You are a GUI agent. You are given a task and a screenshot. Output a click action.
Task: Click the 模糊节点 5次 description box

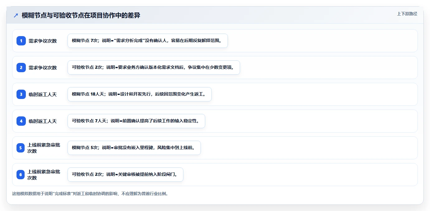[x=134, y=148]
